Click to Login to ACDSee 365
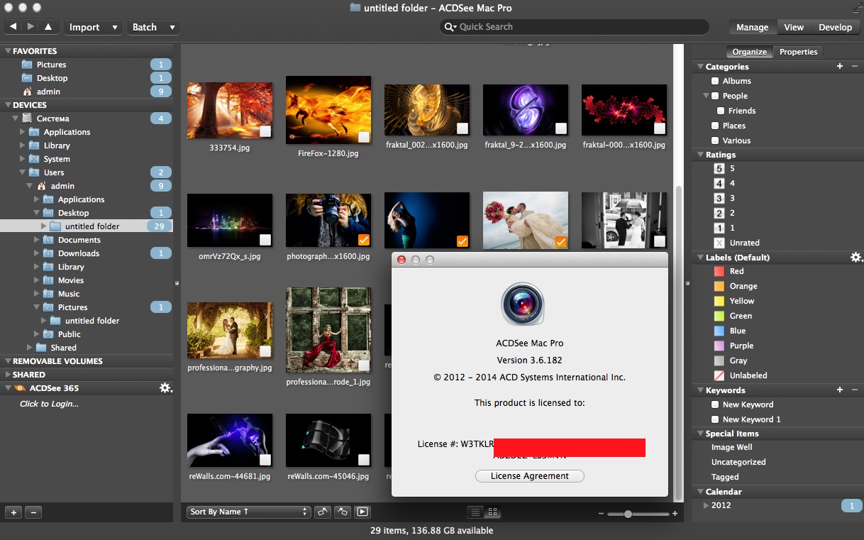The width and height of the screenshot is (864, 540). (x=49, y=404)
